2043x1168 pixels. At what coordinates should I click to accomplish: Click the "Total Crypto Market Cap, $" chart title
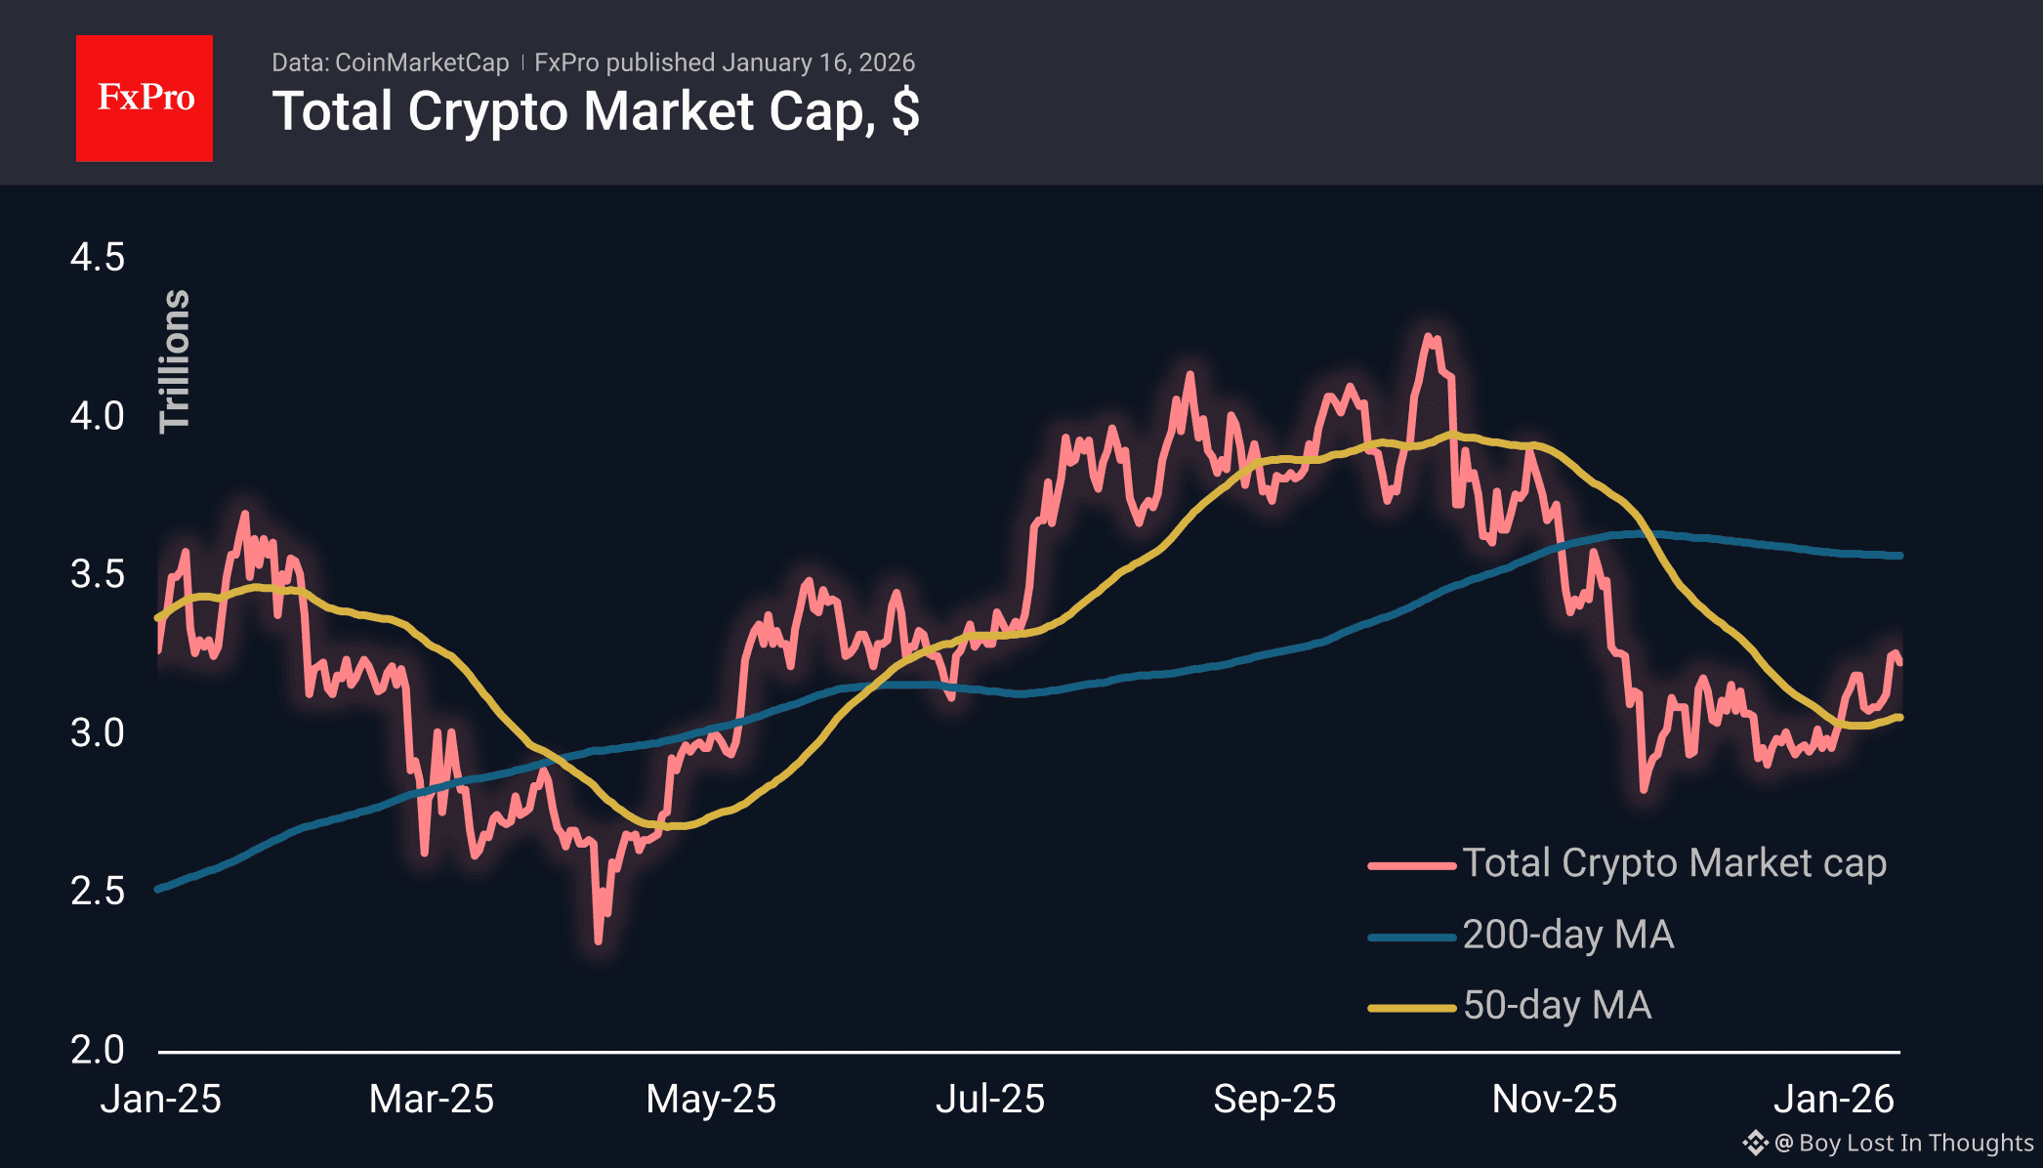(596, 111)
